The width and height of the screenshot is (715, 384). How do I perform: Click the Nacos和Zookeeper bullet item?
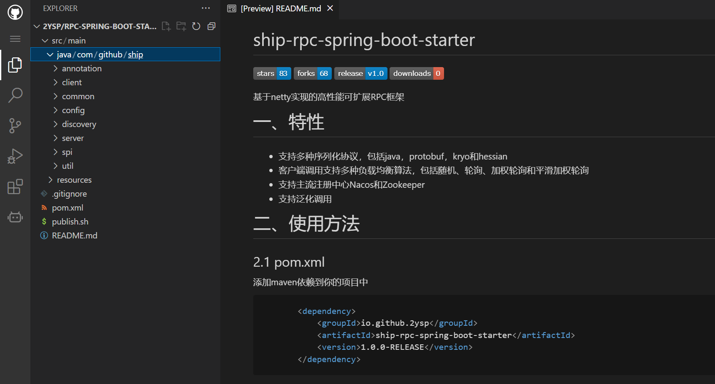(352, 185)
